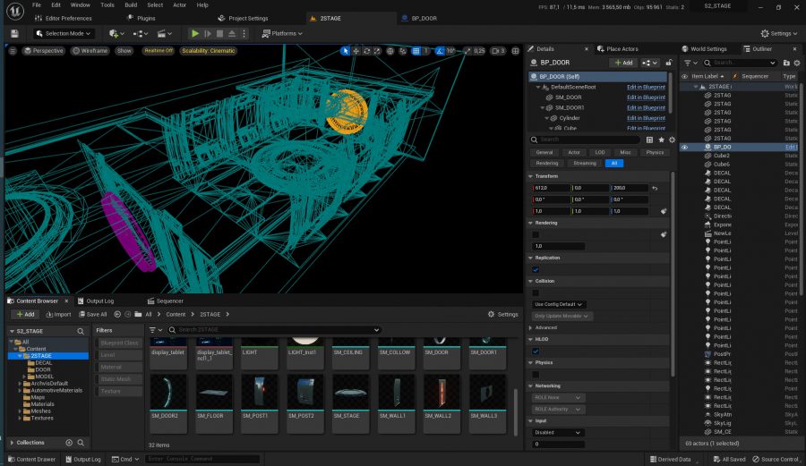Screen dimensions: 806x466
Task: Reset Location to default arrow in Transform
Action: tap(655, 189)
